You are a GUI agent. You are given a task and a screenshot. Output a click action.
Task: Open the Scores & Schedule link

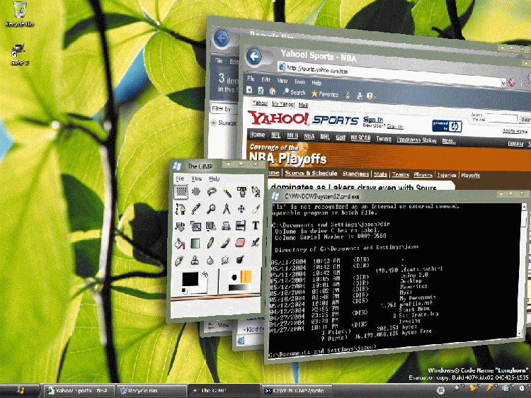(311, 173)
